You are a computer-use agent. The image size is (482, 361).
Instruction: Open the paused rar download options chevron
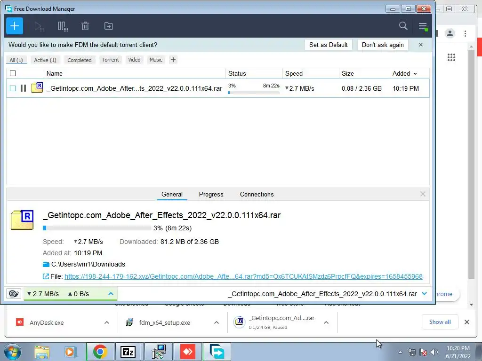click(x=326, y=322)
